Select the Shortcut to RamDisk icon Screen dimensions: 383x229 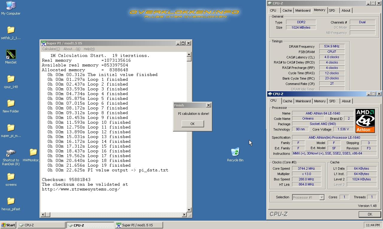coord(11,153)
